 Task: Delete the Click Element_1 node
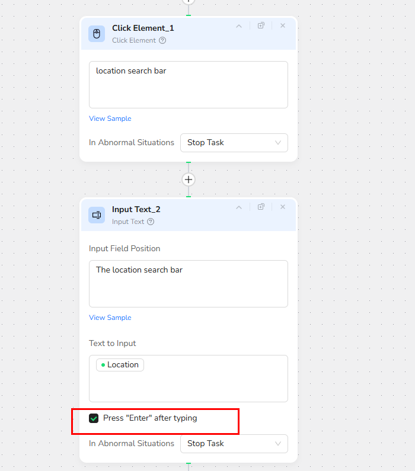(283, 25)
